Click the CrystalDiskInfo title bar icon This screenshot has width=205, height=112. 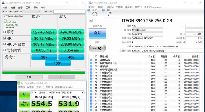90,3
